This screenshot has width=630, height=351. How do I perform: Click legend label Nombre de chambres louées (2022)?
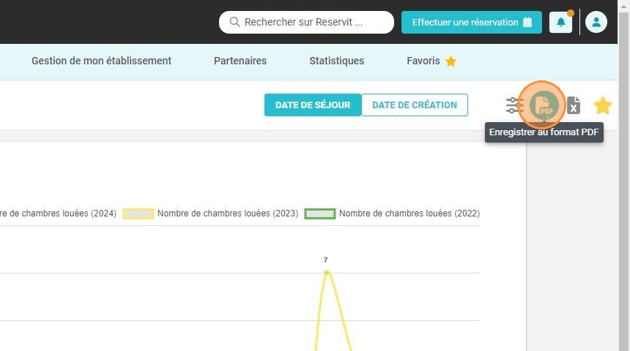(409, 214)
